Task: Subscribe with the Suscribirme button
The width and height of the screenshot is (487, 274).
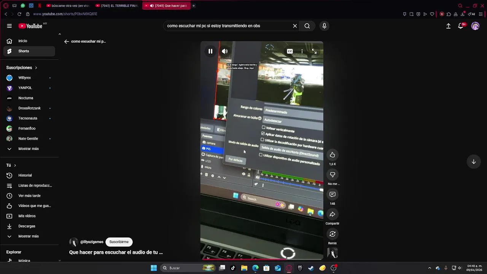Action: [x=119, y=242]
